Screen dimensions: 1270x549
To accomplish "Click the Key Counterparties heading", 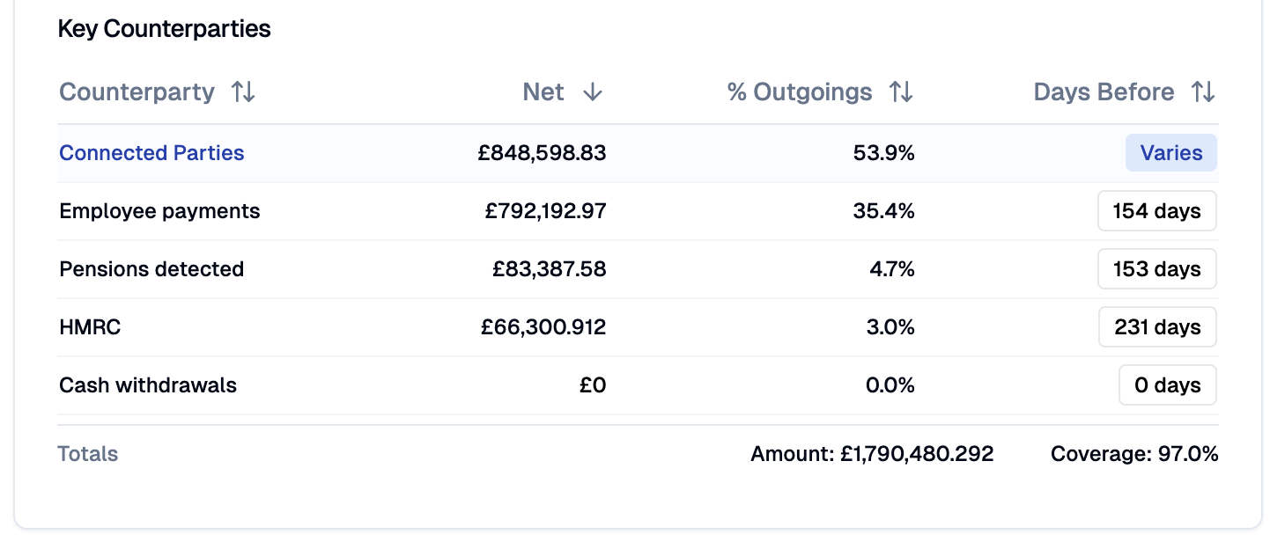I will click(164, 28).
